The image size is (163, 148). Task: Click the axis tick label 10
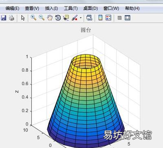[x=25, y=130]
